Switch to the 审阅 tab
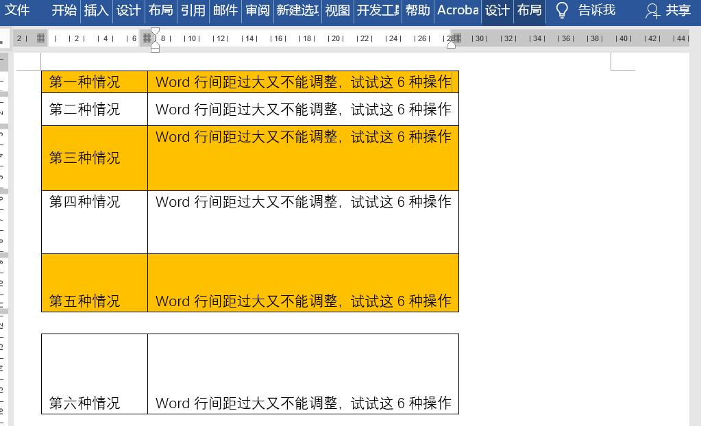Image resolution: width=701 pixels, height=426 pixels. [x=257, y=11]
